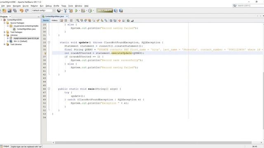
Task: Select org.personal.contactmgmtjdbc package
Action: (x=26, y=26)
